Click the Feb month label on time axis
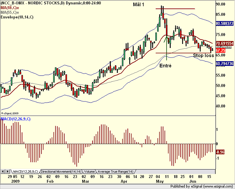The image size is (235, 189). click(x=50, y=181)
